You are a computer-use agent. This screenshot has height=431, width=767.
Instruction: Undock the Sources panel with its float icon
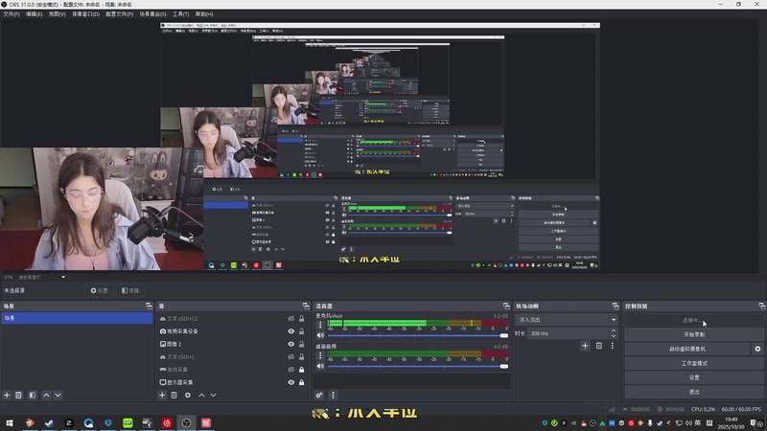coord(306,306)
